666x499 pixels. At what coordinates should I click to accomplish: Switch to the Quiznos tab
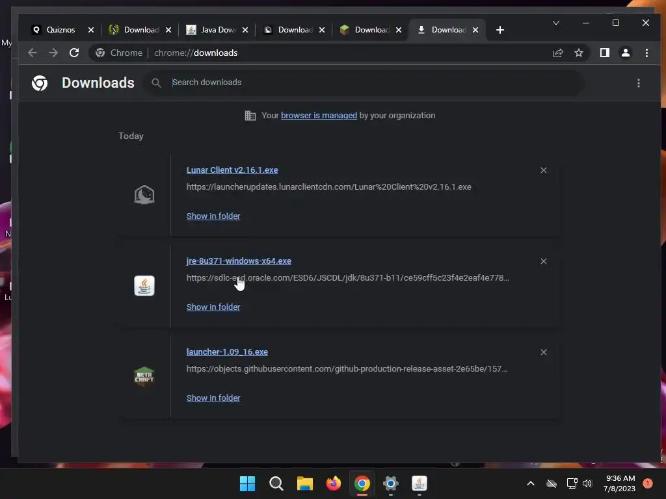tap(60, 30)
